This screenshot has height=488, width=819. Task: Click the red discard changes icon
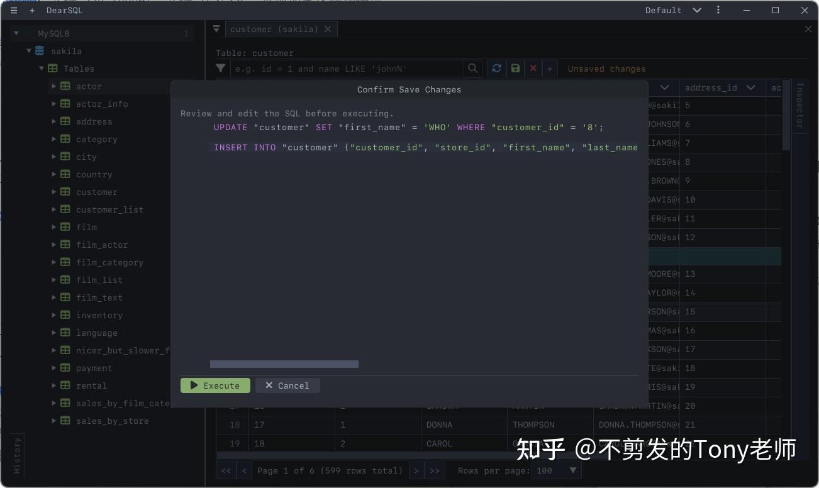coord(533,69)
